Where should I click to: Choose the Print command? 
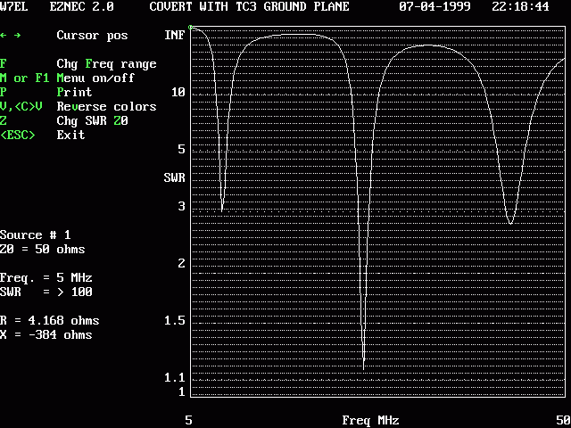pyautogui.click(x=74, y=93)
